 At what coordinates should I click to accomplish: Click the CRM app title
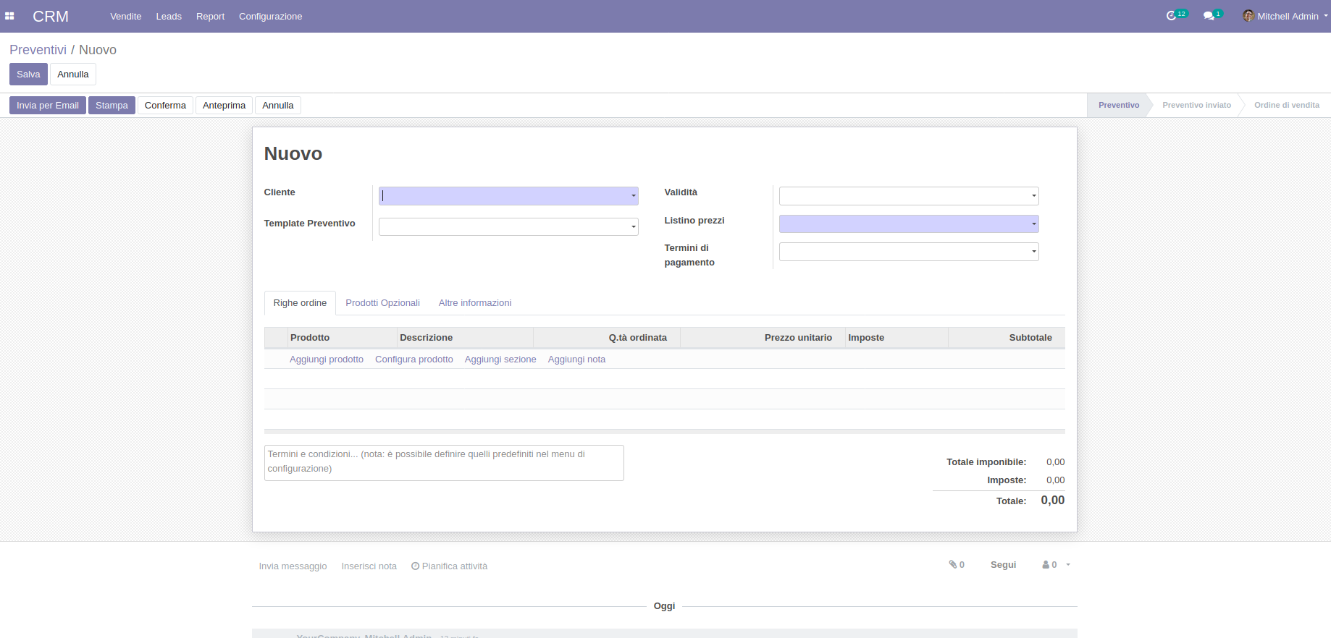51,16
